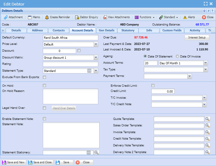Click magnifier beside Invoice Template field
Screen dimensions: 216x166
(208, 132)
